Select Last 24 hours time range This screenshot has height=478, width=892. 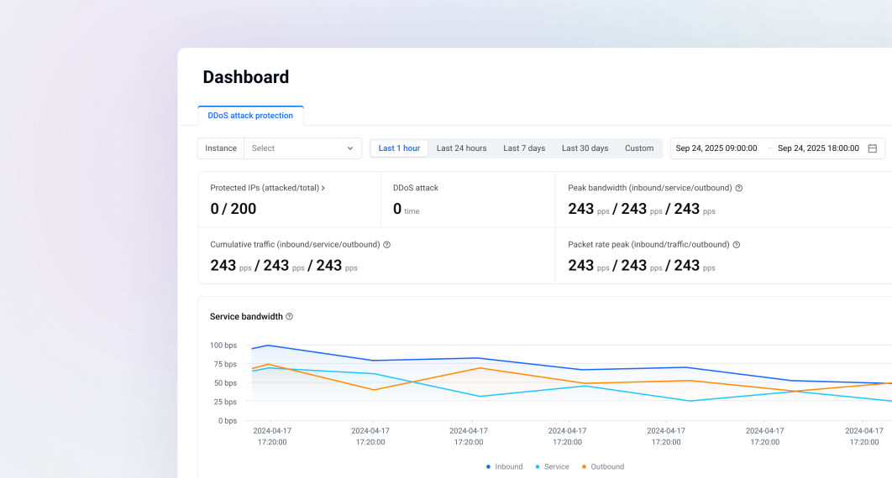pos(461,148)
